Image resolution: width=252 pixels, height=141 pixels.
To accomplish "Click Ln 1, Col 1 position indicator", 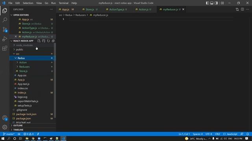I will (x=184, y=134).
